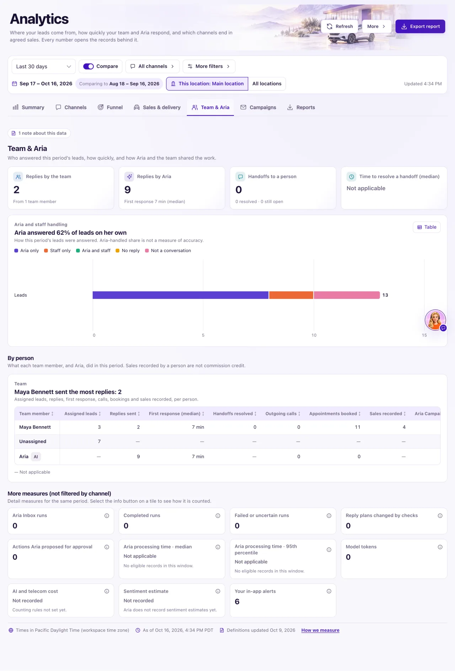Toggle the Staff only legend swatch

coord(46,251)
